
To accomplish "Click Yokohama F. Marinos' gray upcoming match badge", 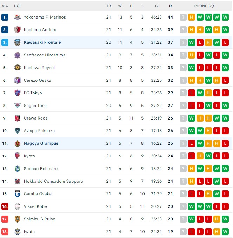I will (183, 17).
